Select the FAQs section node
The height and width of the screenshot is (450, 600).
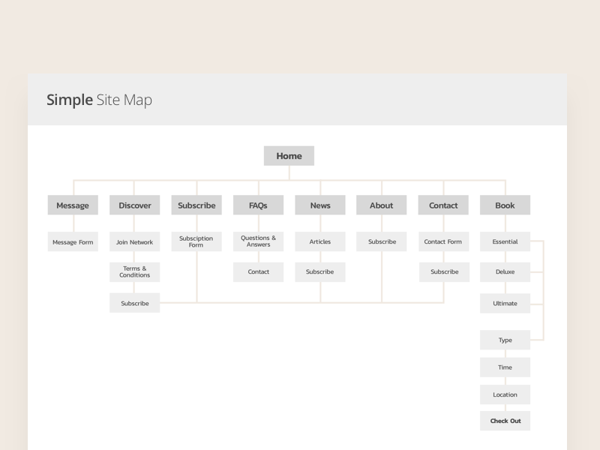(258, 205)
